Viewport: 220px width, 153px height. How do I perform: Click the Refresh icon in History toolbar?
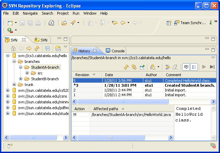[x=126, y=67]
